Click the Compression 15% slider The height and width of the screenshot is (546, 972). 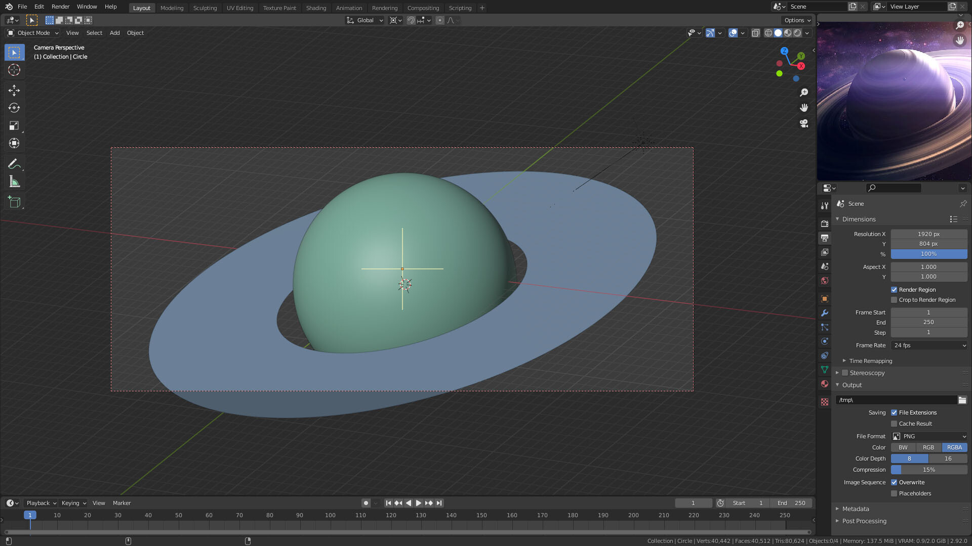tap(929, 470)
